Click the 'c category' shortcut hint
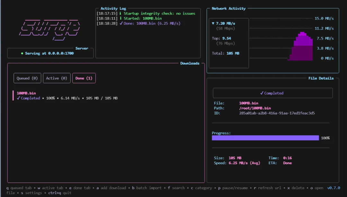The image size is (347, 197). coord(201,188)
